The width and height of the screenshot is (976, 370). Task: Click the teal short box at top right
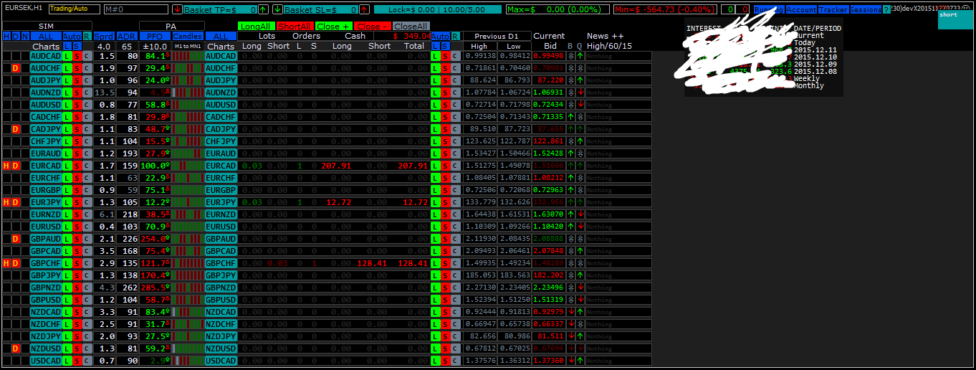click(955, 19)
